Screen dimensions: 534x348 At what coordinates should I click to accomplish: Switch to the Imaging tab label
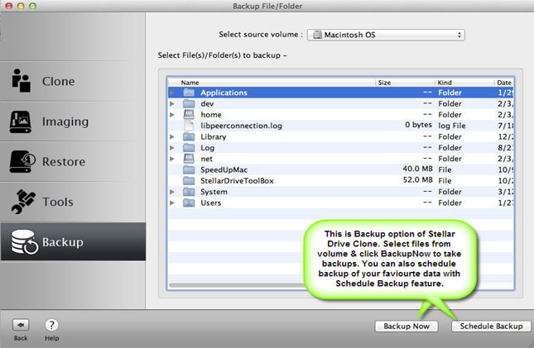point(65,122)
